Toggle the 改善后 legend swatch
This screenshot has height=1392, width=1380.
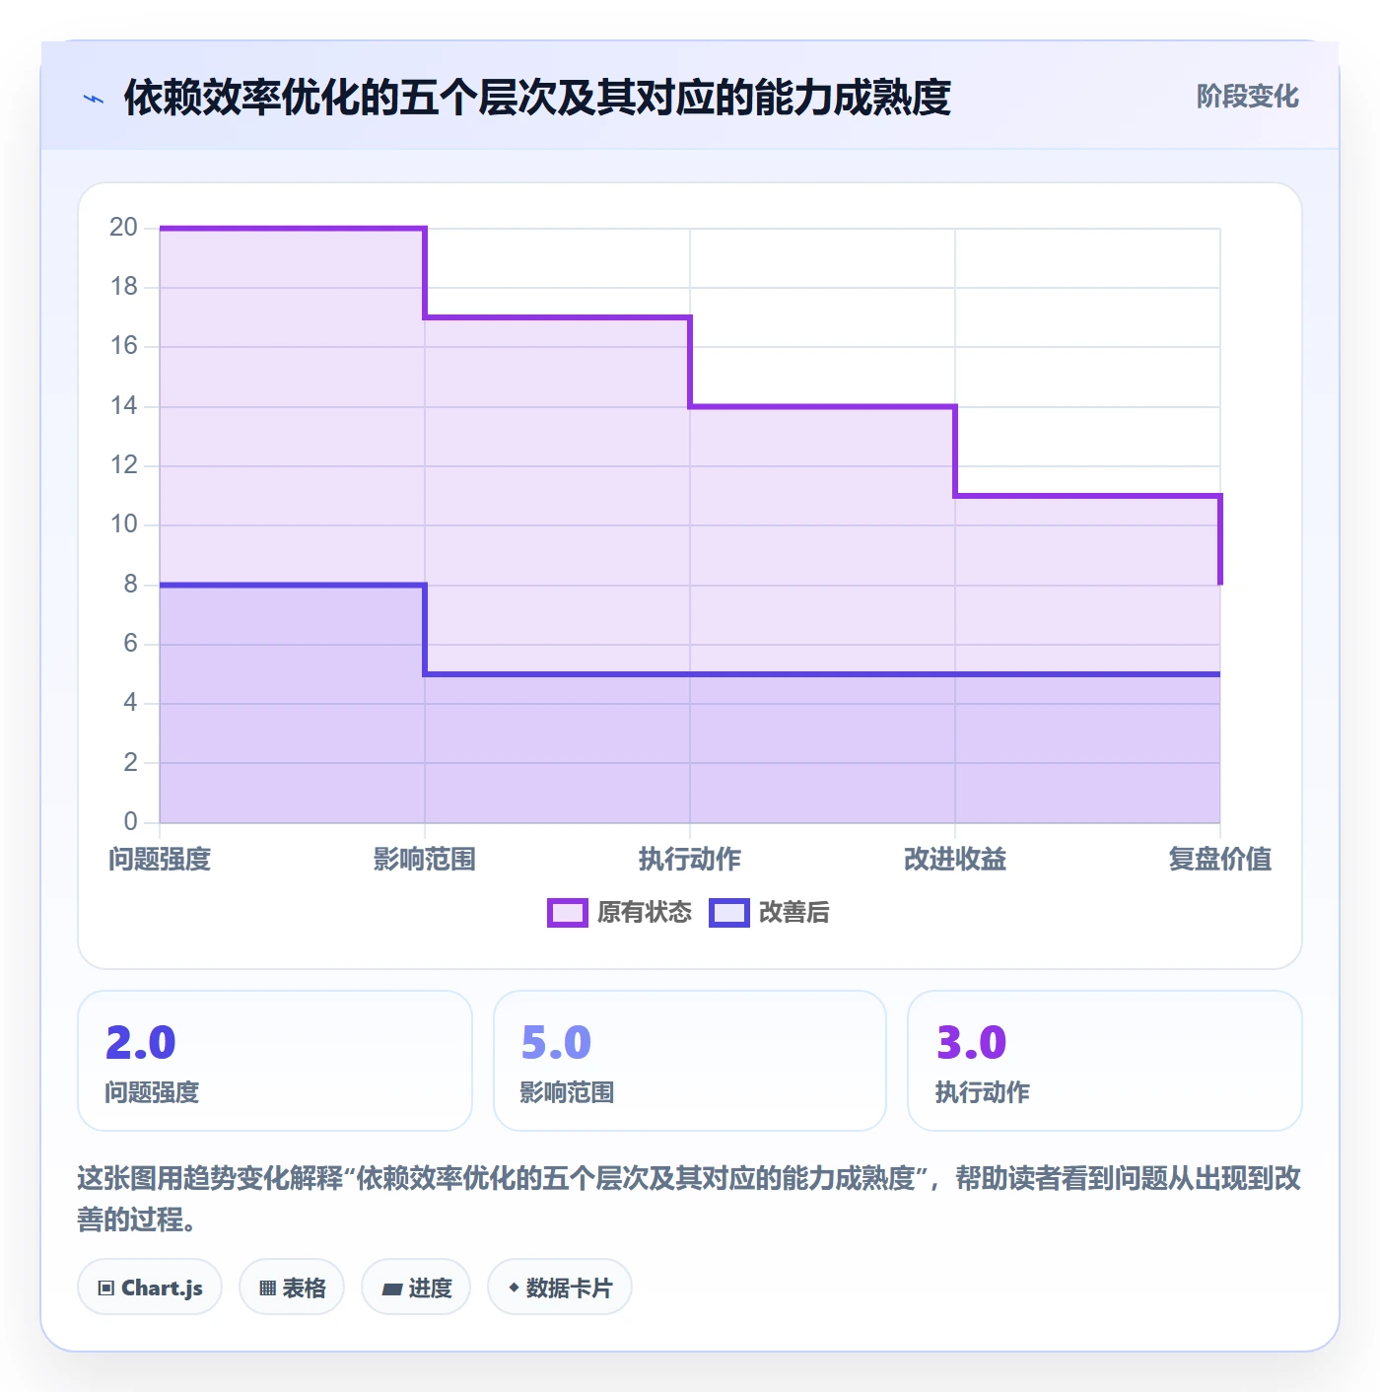(x=729, y=913)
